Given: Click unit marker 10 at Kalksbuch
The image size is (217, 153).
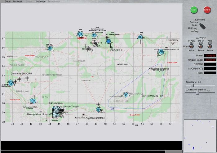Looking at the screenshot, I should 50,49.
